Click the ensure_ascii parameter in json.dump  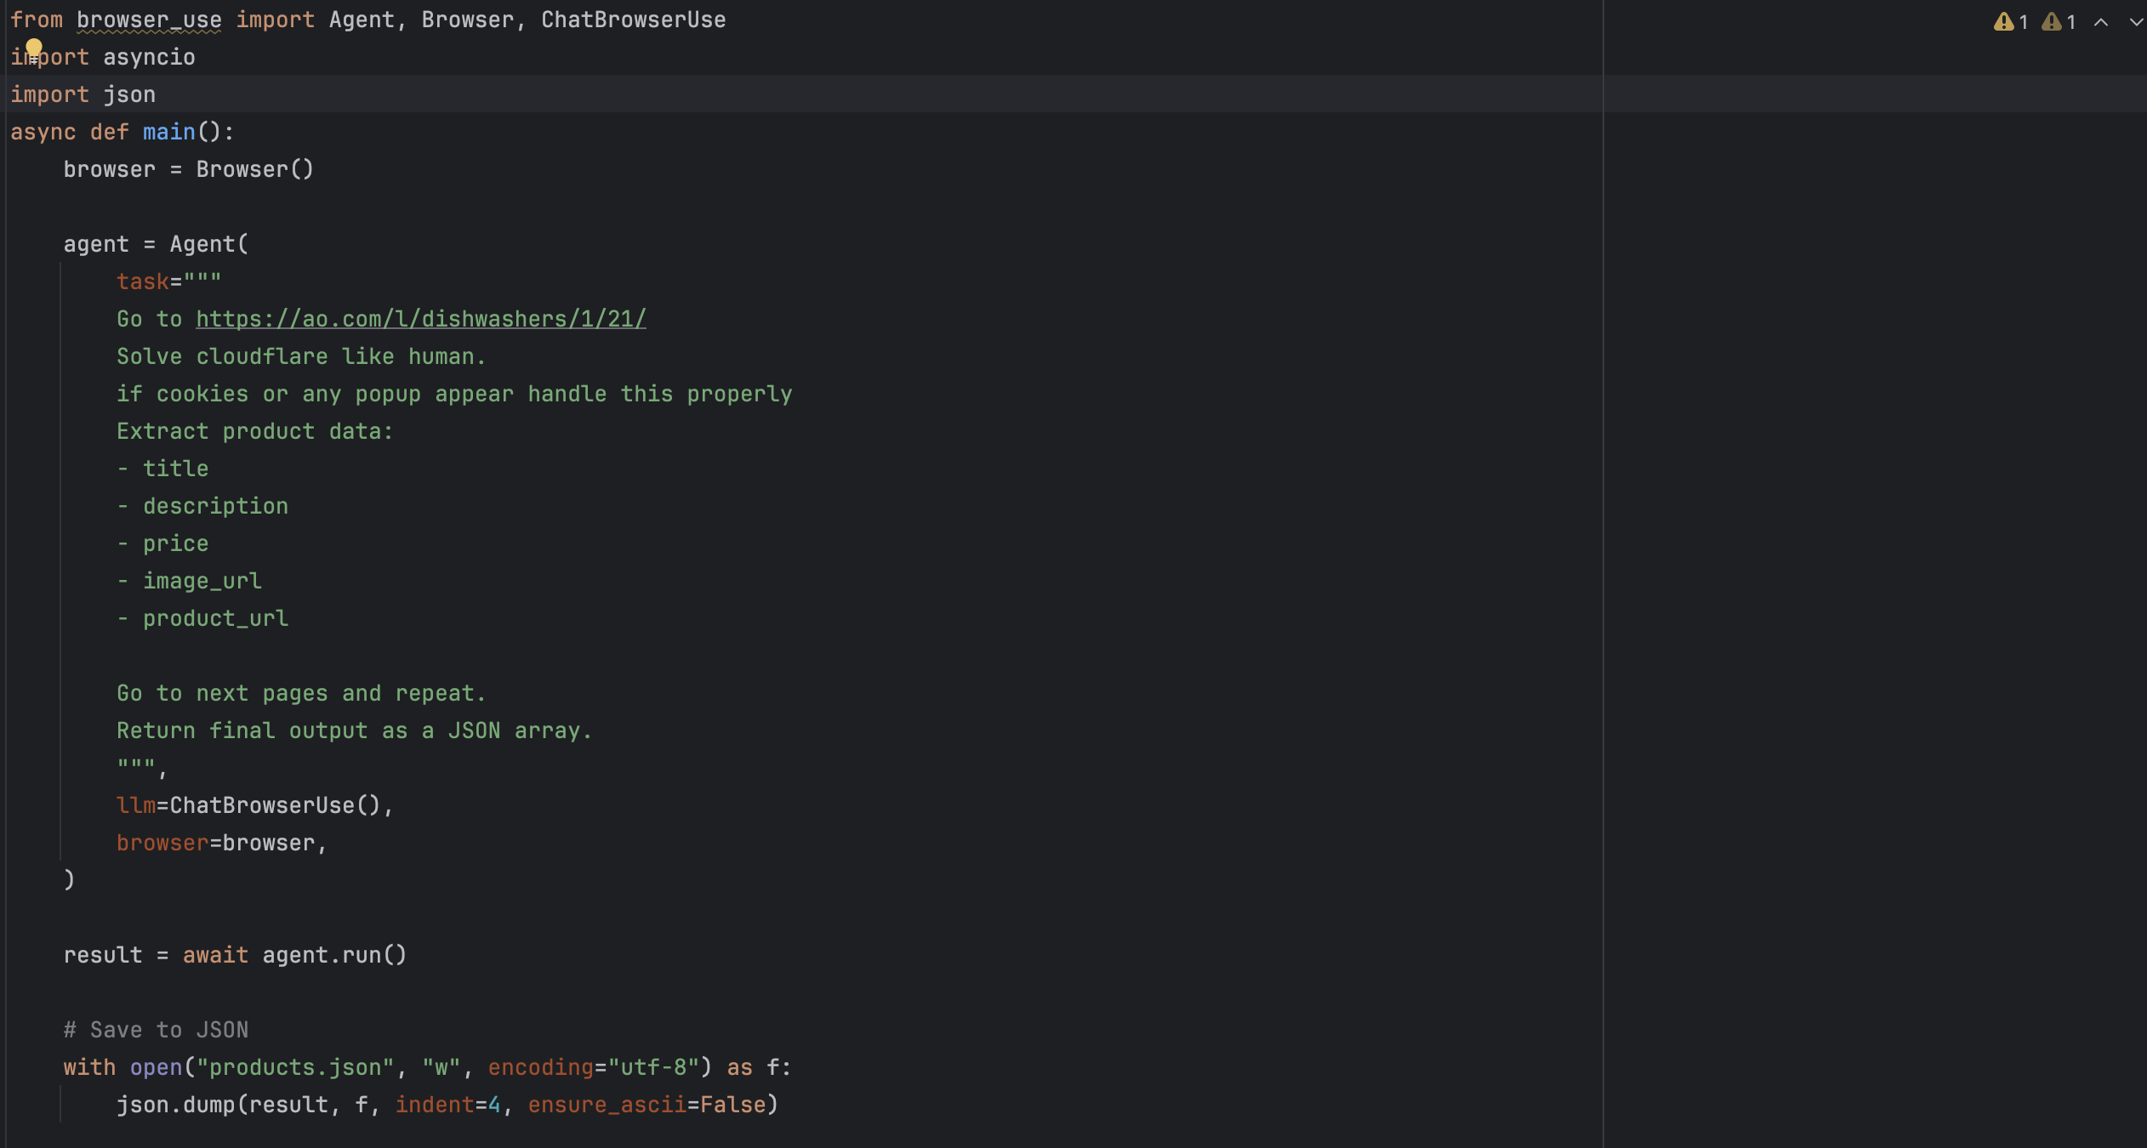(607, 1105)
